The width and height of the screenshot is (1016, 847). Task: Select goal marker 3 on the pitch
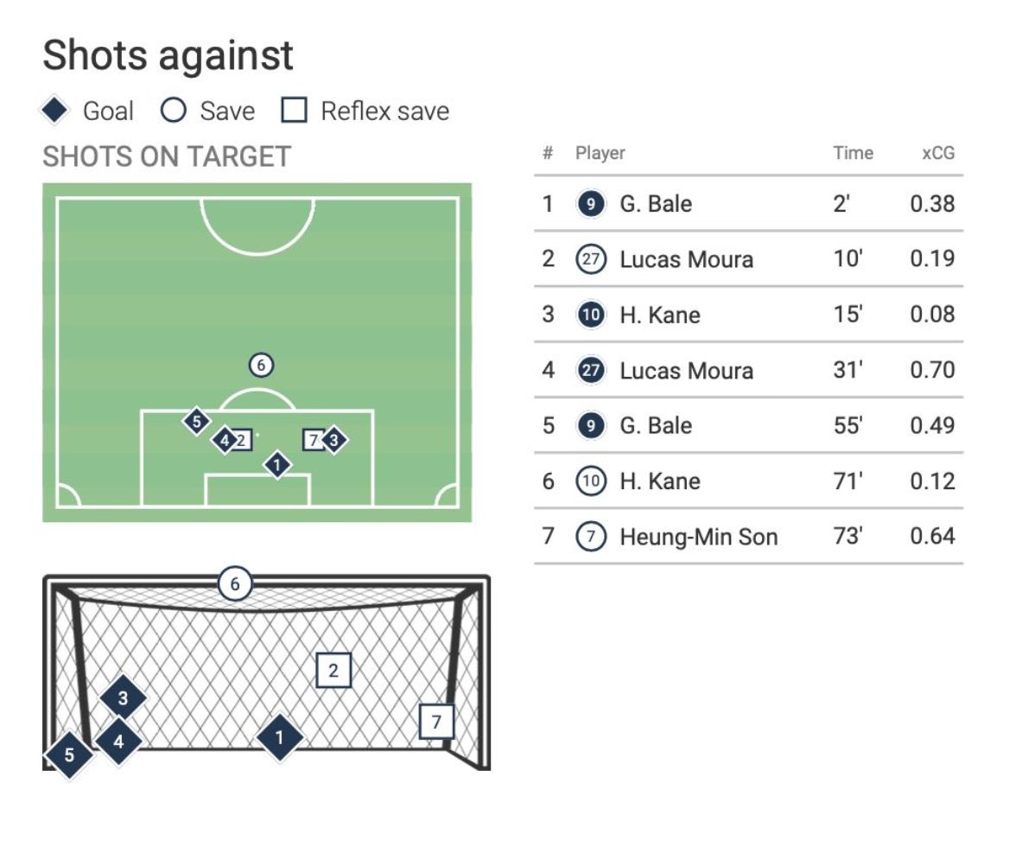click(x=333, y=440)
